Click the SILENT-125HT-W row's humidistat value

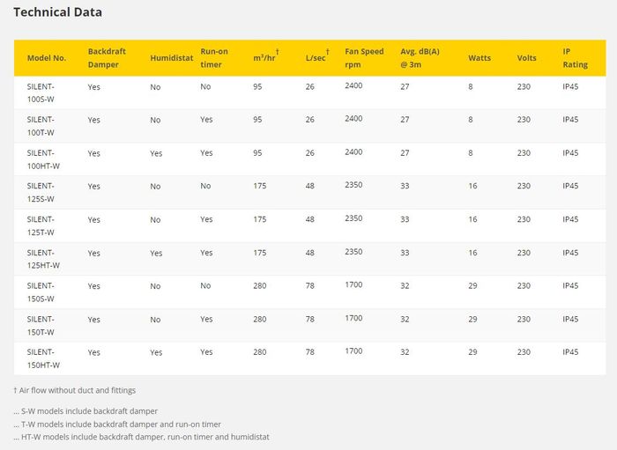coord(156,253)
